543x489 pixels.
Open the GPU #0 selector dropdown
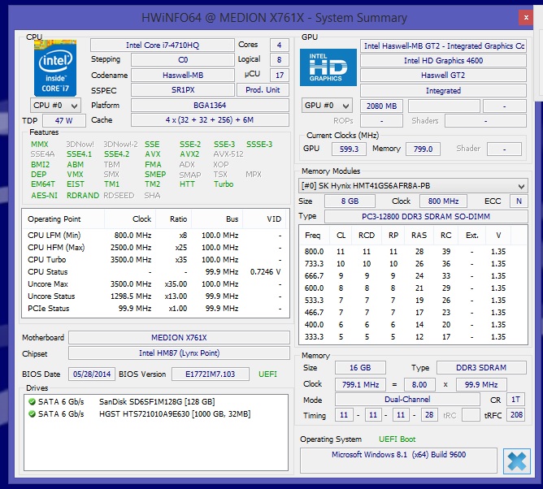327,106
